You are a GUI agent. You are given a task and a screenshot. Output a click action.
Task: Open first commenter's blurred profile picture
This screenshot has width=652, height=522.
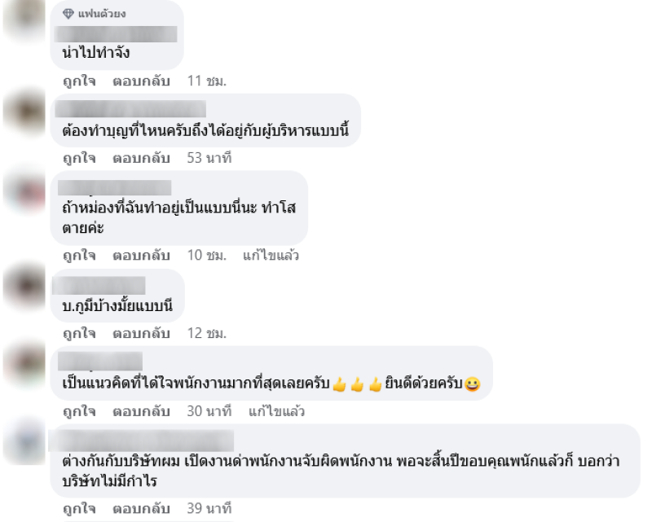pos(24,19)
